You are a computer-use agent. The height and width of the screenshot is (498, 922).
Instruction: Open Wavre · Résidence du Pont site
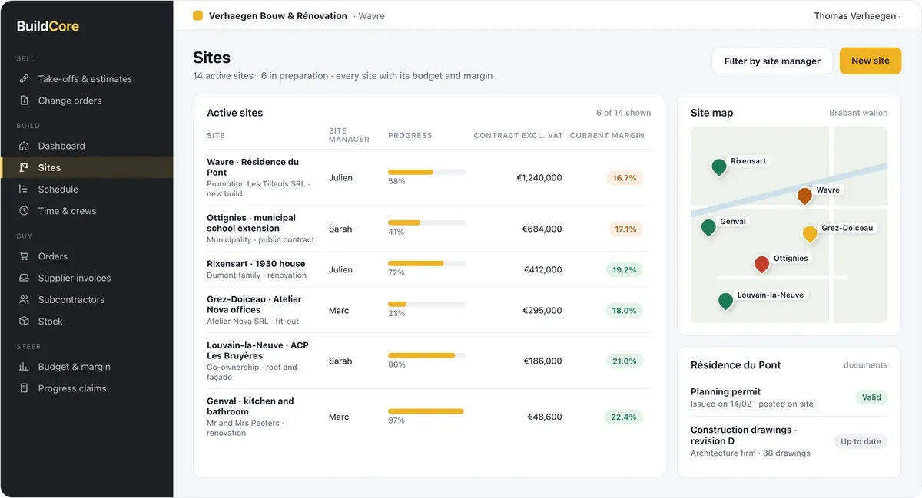(x=428, y=177)
